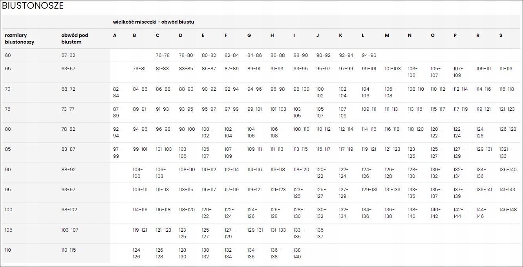Click bra size 105 row label
The width and height of the screenshot is (523, 267).
[x=9, y=230]
